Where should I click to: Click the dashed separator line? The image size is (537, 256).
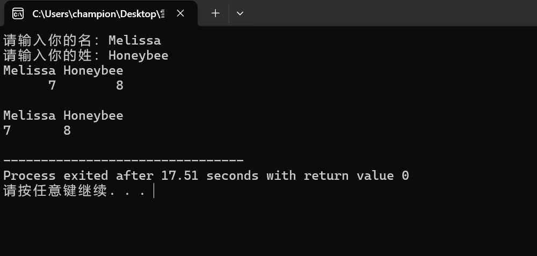coord(124,160)
